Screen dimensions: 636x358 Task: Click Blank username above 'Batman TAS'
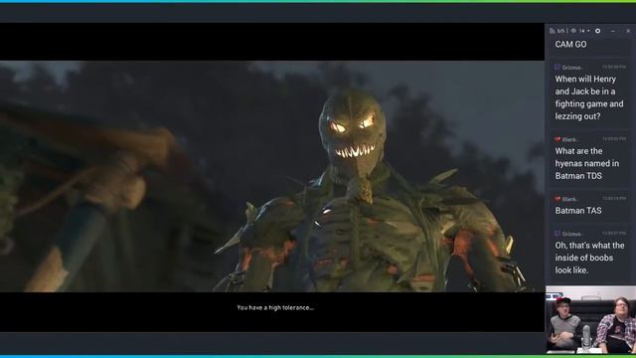click(x=569, y=199)
